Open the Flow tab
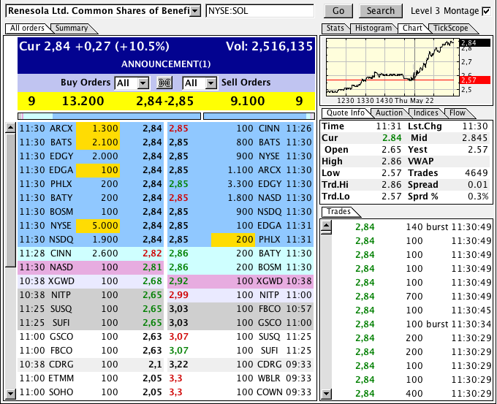497x404 pixels. pos(457,113)
